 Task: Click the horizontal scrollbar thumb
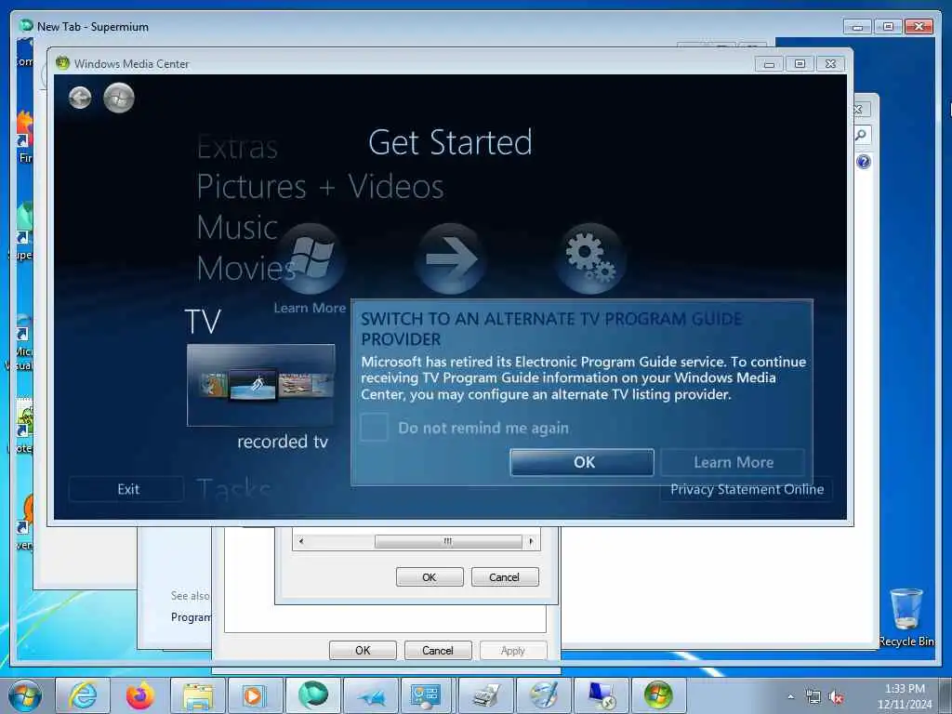click(x=448, y=541)
